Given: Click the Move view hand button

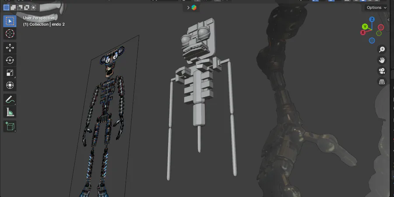Looking at the screenshot, I should 382,60.
